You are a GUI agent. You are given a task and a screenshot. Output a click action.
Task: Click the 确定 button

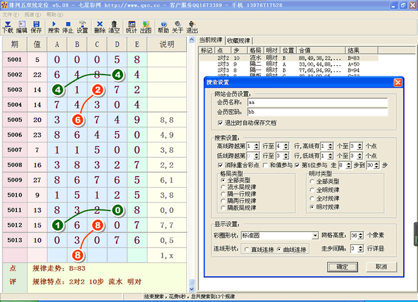[x=342, y=267]
